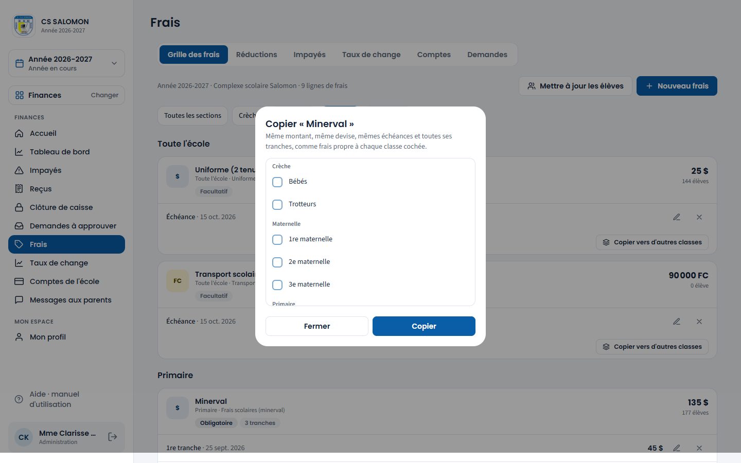Screen dimensions: 741x463
Task: Click the Messages aux parents chat icon
Action: (x=19, y=300)
